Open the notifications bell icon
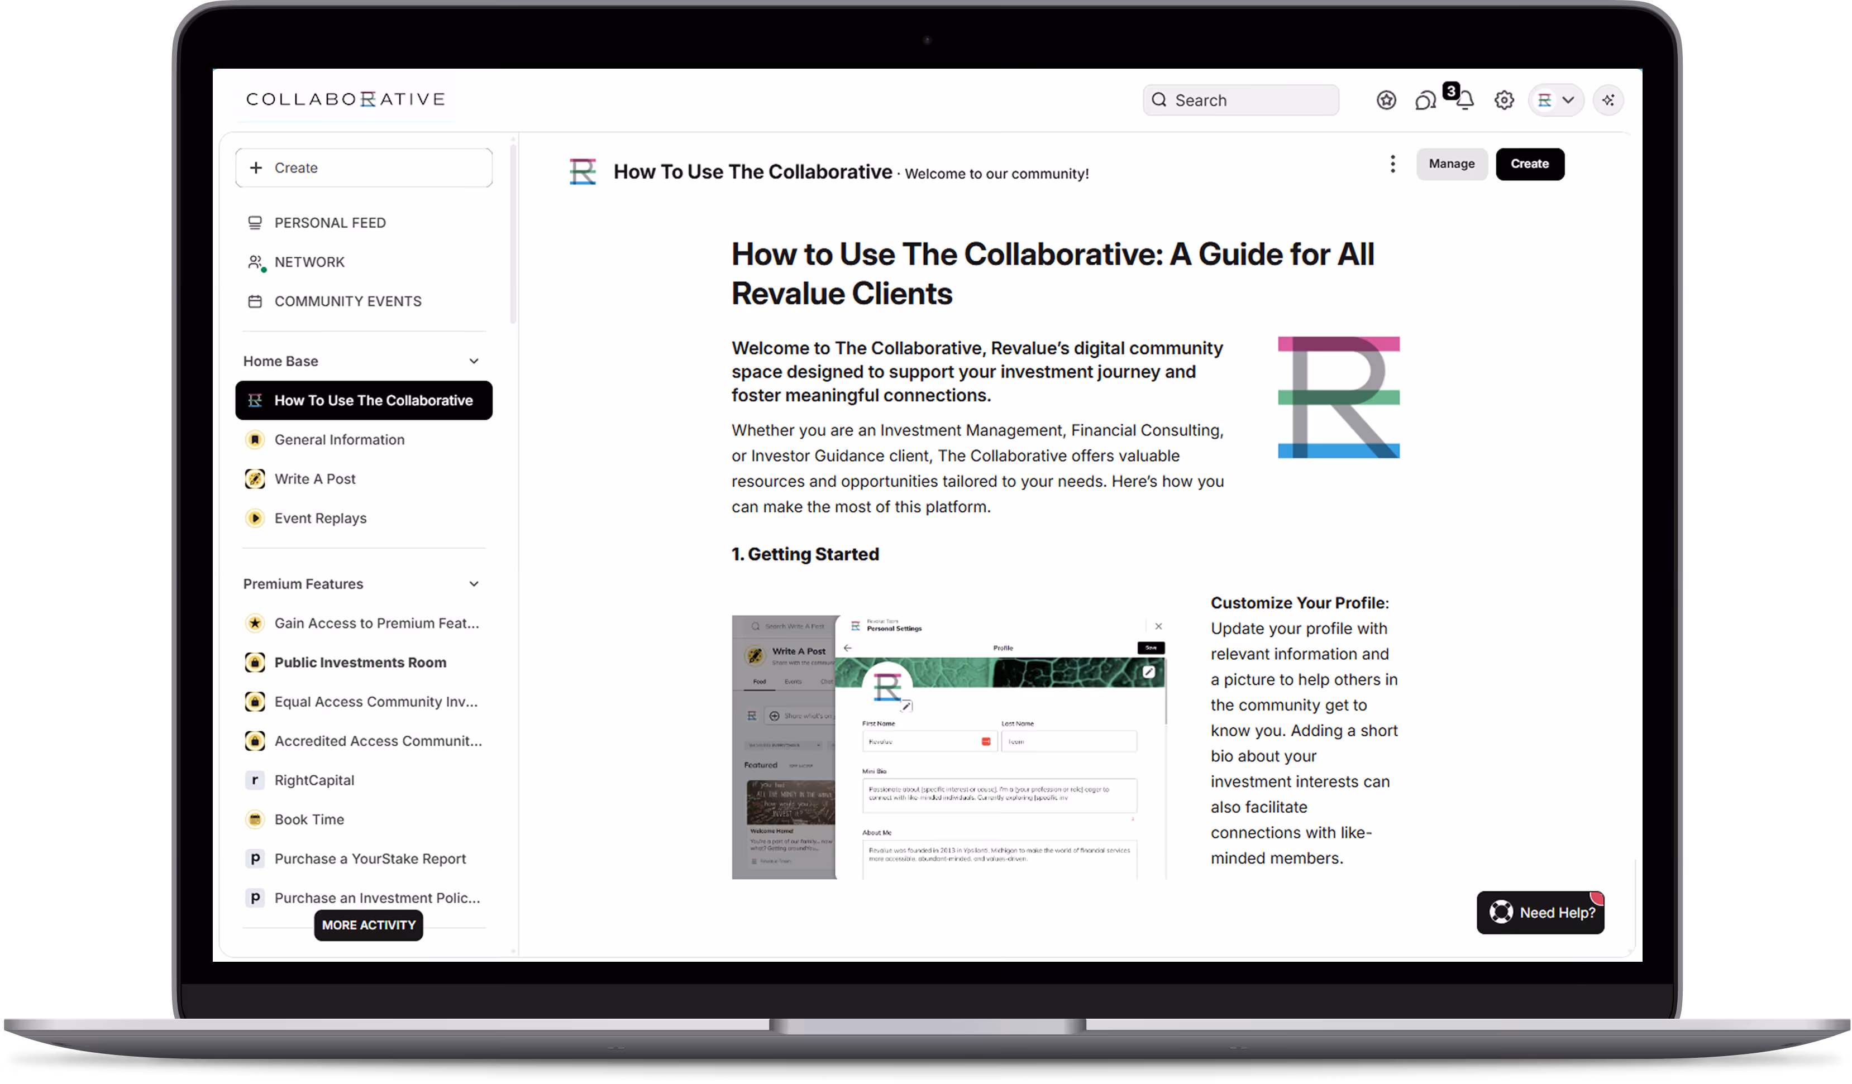The image size is (1852, 1084). [1465, 100]
